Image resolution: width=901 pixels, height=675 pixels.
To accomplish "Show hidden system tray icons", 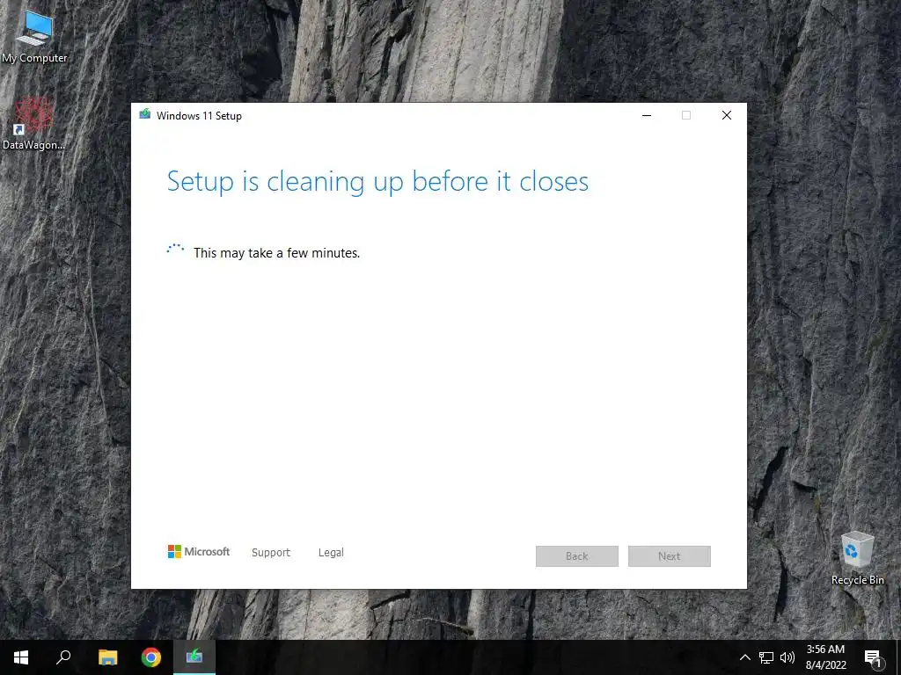I will [744, 657].
